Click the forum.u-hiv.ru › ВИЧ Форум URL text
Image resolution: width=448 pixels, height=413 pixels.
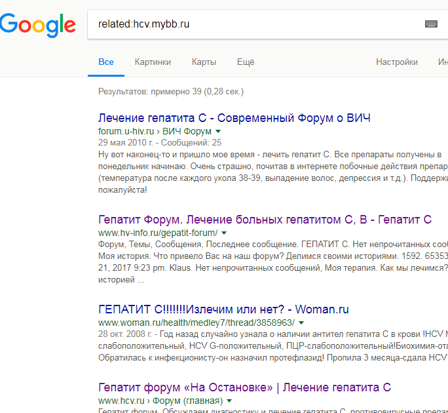click(x=155, y=131)
